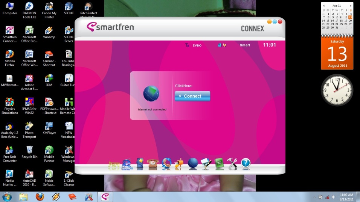Click the Internet not connected status text

click(x=152, y=110)
